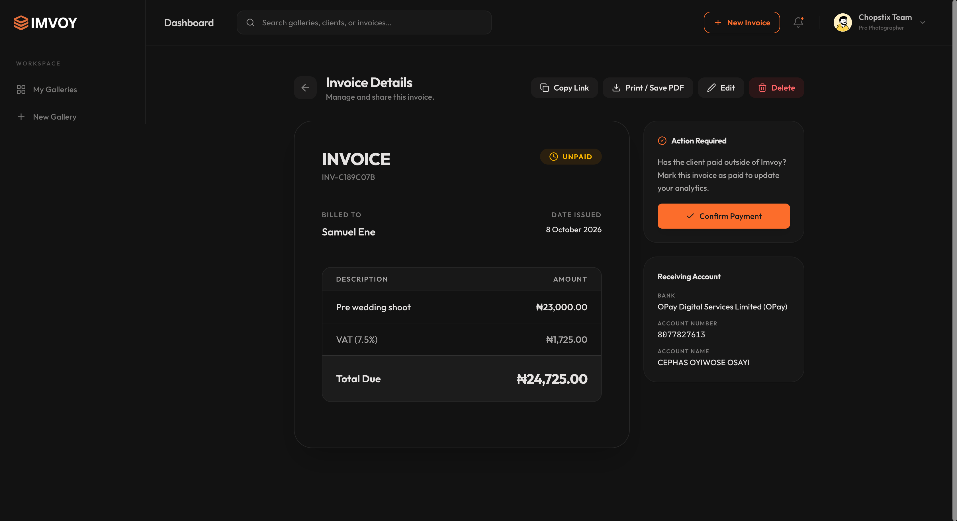
Task: Click the Chopstix Team avatar
Action: 842,23
